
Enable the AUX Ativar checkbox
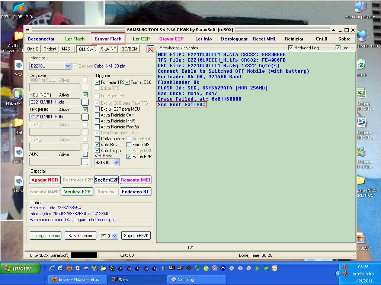85,154
